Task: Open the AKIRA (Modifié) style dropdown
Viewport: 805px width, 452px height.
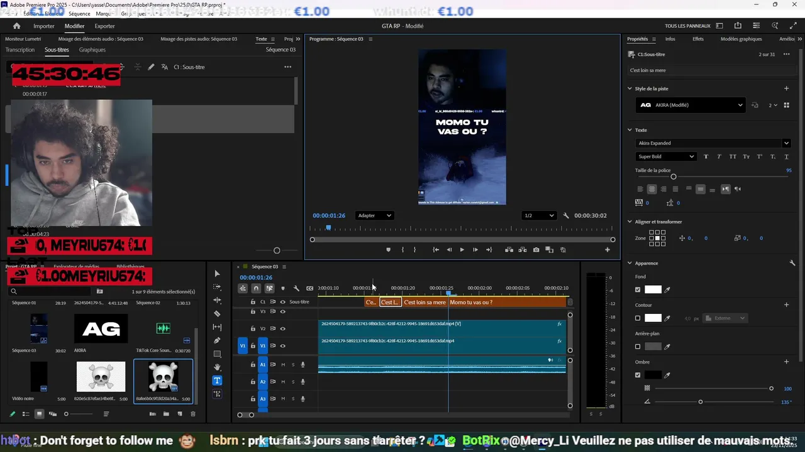Action: click(x=691, y=105)
